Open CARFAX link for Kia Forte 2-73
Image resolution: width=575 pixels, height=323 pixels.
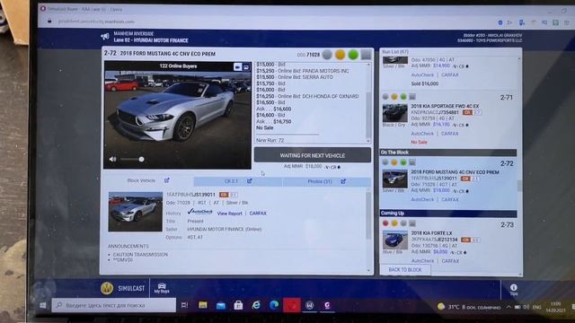(x=450, y=261)
